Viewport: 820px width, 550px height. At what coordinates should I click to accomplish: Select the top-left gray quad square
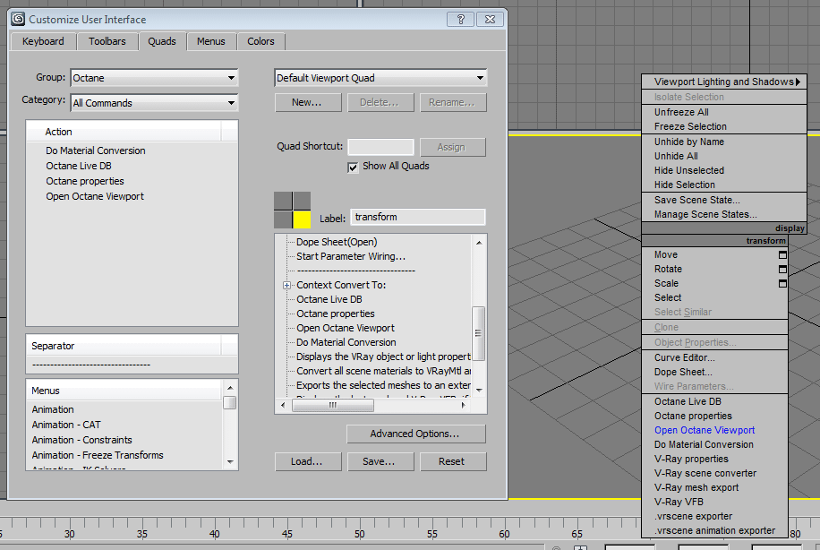283,201
